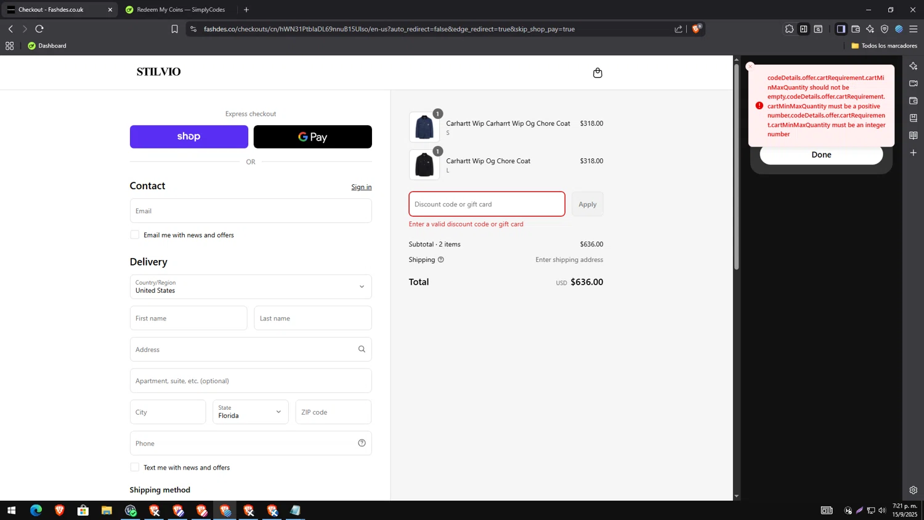Open reading list sidebar icon
924x520 pixels.
pyautogui.click(x=914, y=135)
